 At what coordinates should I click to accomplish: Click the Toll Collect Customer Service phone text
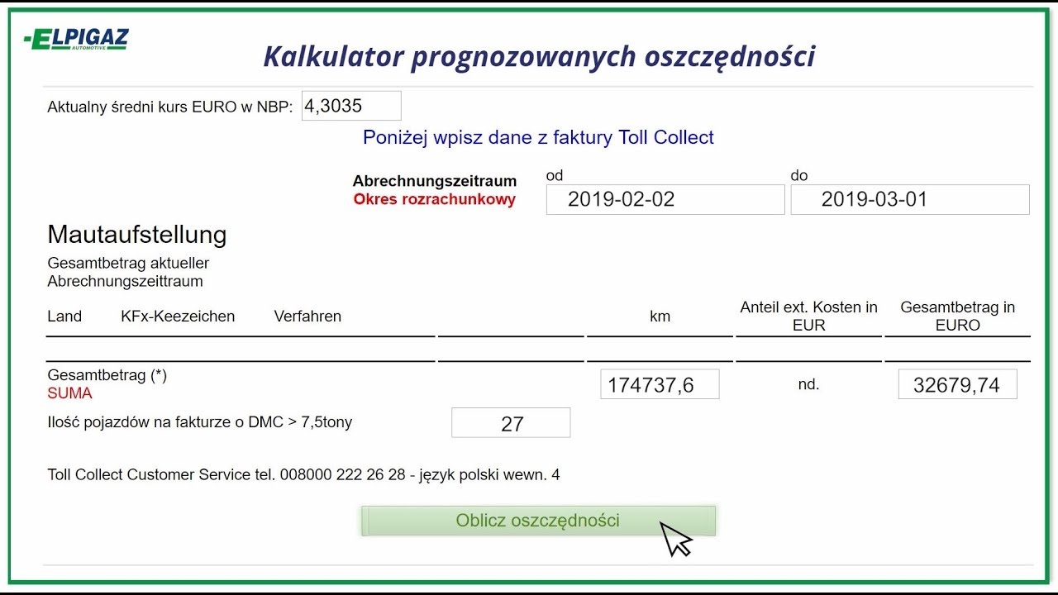[x=303, y=475]
